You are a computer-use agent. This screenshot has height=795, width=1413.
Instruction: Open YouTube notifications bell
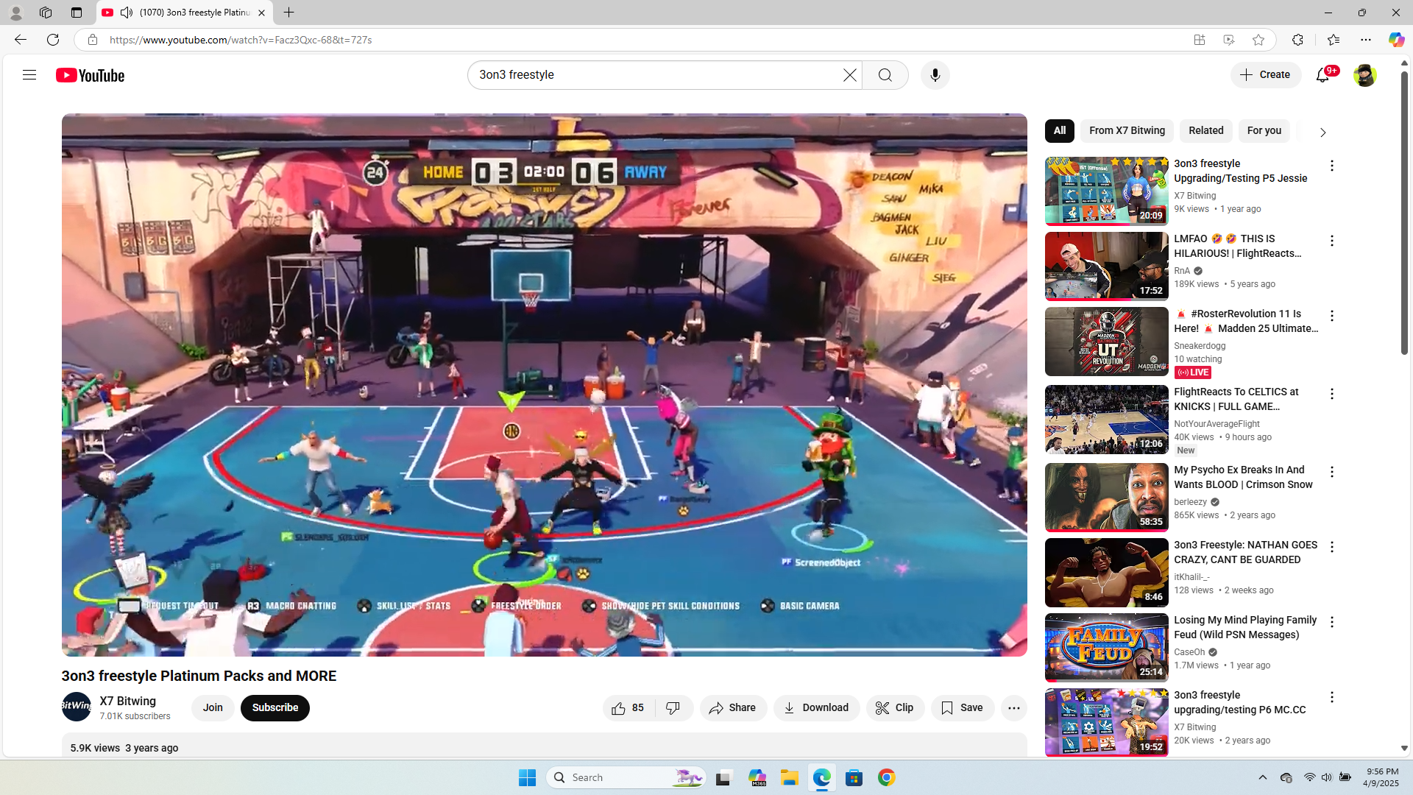(x=1323, y=75)
